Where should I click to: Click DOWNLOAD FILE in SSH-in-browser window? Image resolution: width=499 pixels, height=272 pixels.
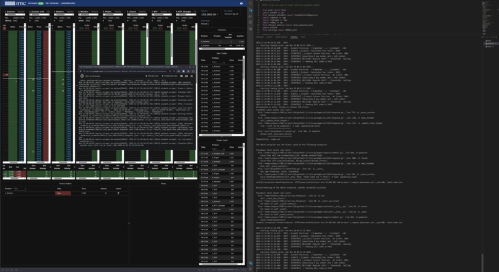pyautogui.click(x=170, y=76)
